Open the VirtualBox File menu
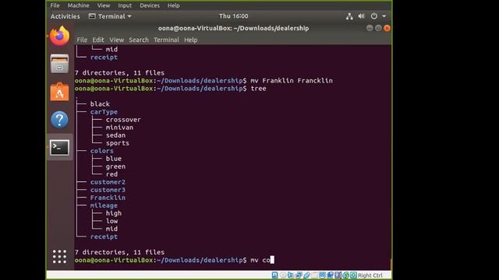 coord(55,5)
